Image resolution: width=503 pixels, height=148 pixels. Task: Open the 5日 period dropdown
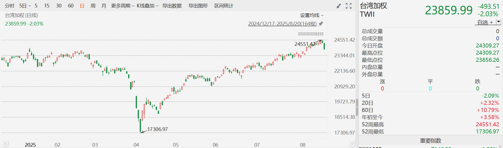pos(25,6)
